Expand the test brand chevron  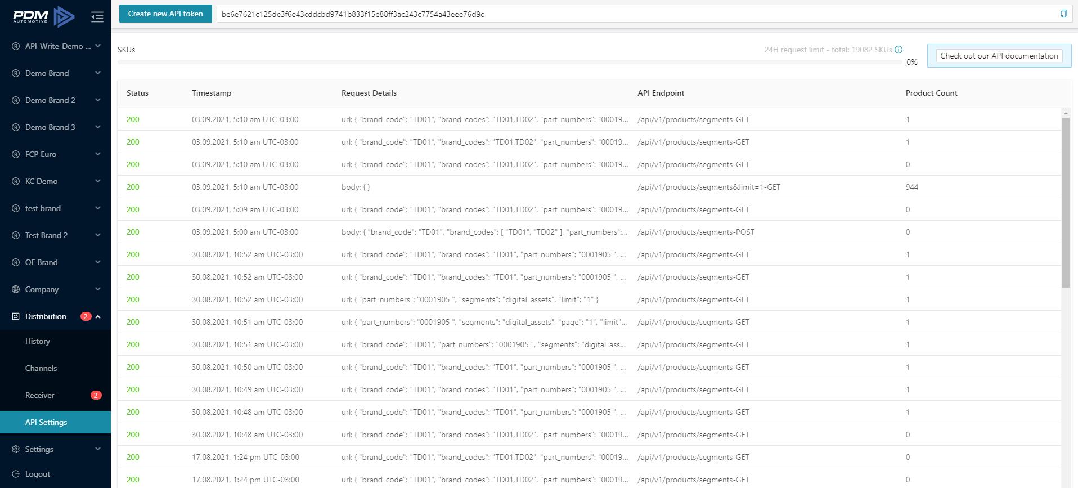[x=98, y=208]
